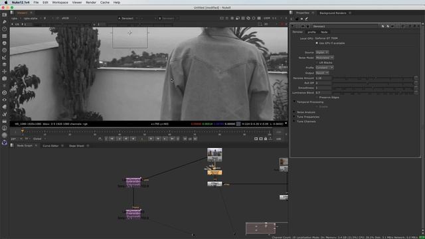Open the Viewer rgba channel dropdown

pyautogui.click(x=16, y=18)
